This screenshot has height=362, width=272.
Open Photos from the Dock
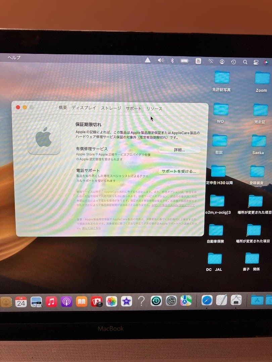[x=111, y=302]
